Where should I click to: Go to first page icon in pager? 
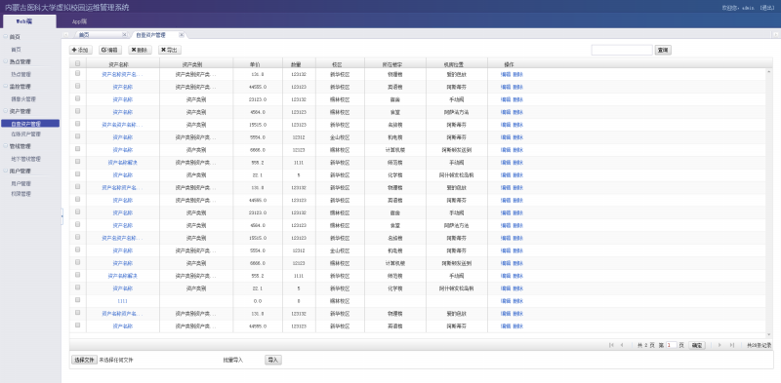611,345
